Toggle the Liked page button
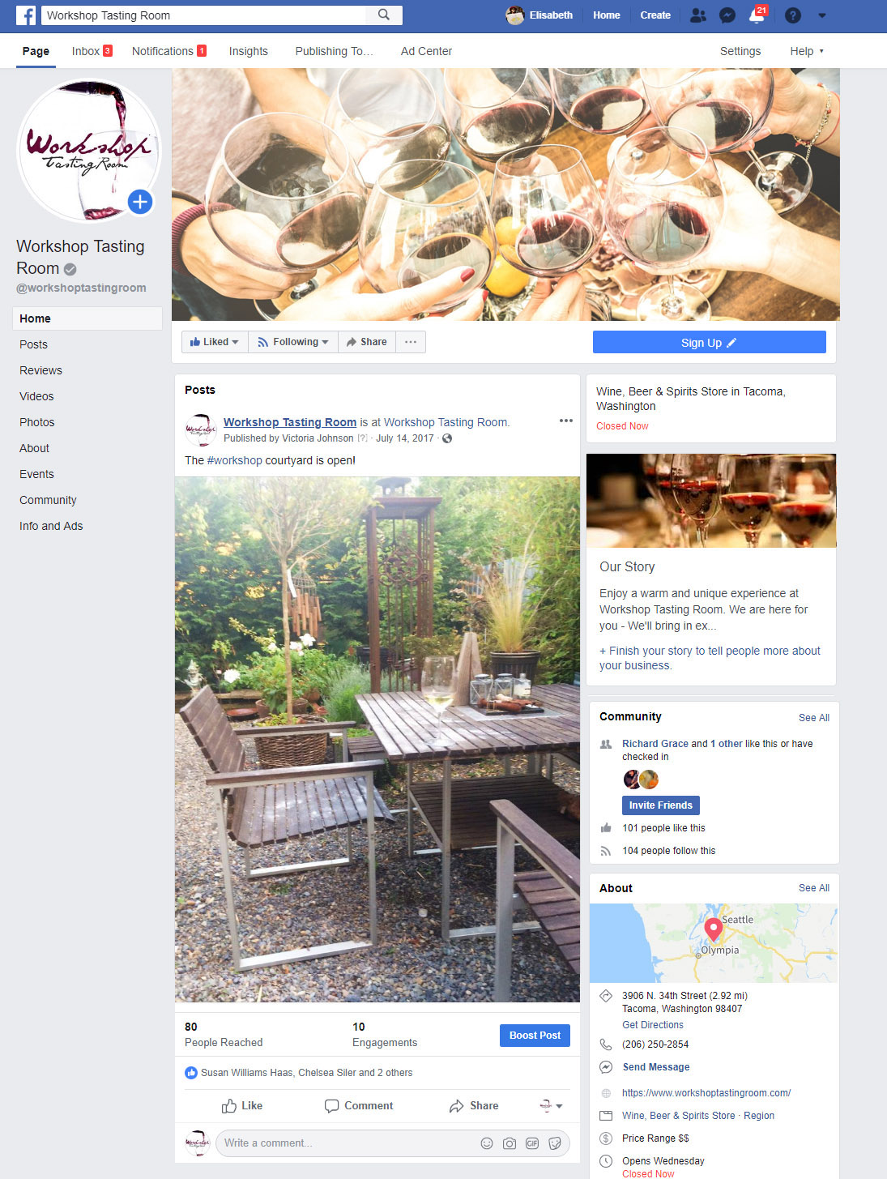The height and width of the screenshot is (1179, 887). (x=215, y=342)
